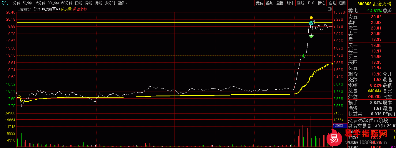Click the 10.32% axis label
Viewport: 396px width, 148px height.
tap(340, 12)
